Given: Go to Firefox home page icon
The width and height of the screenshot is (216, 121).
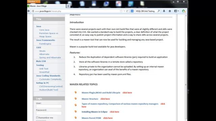Looking at the screenshot, I should [170, 11].
